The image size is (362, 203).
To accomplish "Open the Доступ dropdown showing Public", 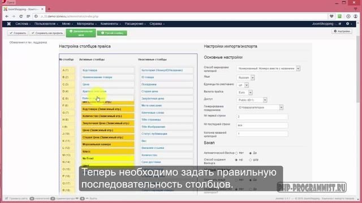I will 252,100.
